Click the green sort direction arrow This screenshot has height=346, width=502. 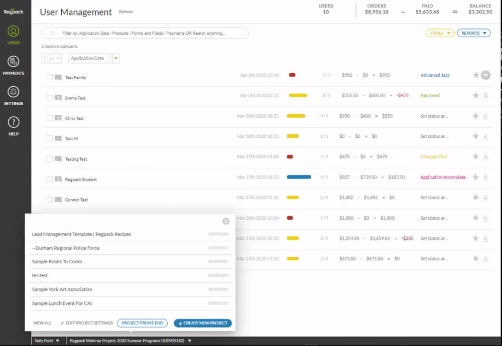[116, 58]
